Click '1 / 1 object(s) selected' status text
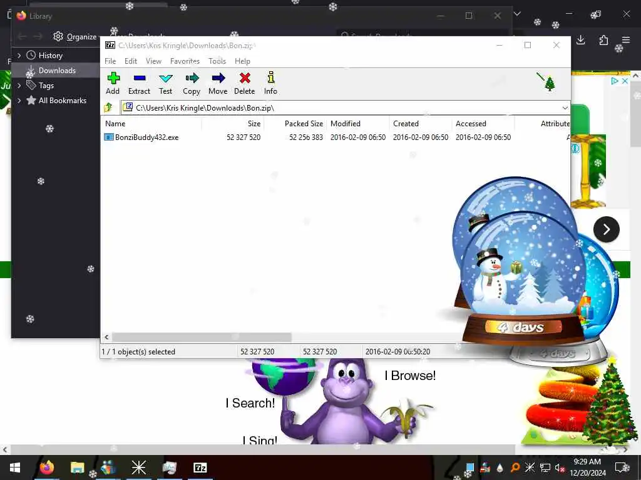 coord(138,351)
